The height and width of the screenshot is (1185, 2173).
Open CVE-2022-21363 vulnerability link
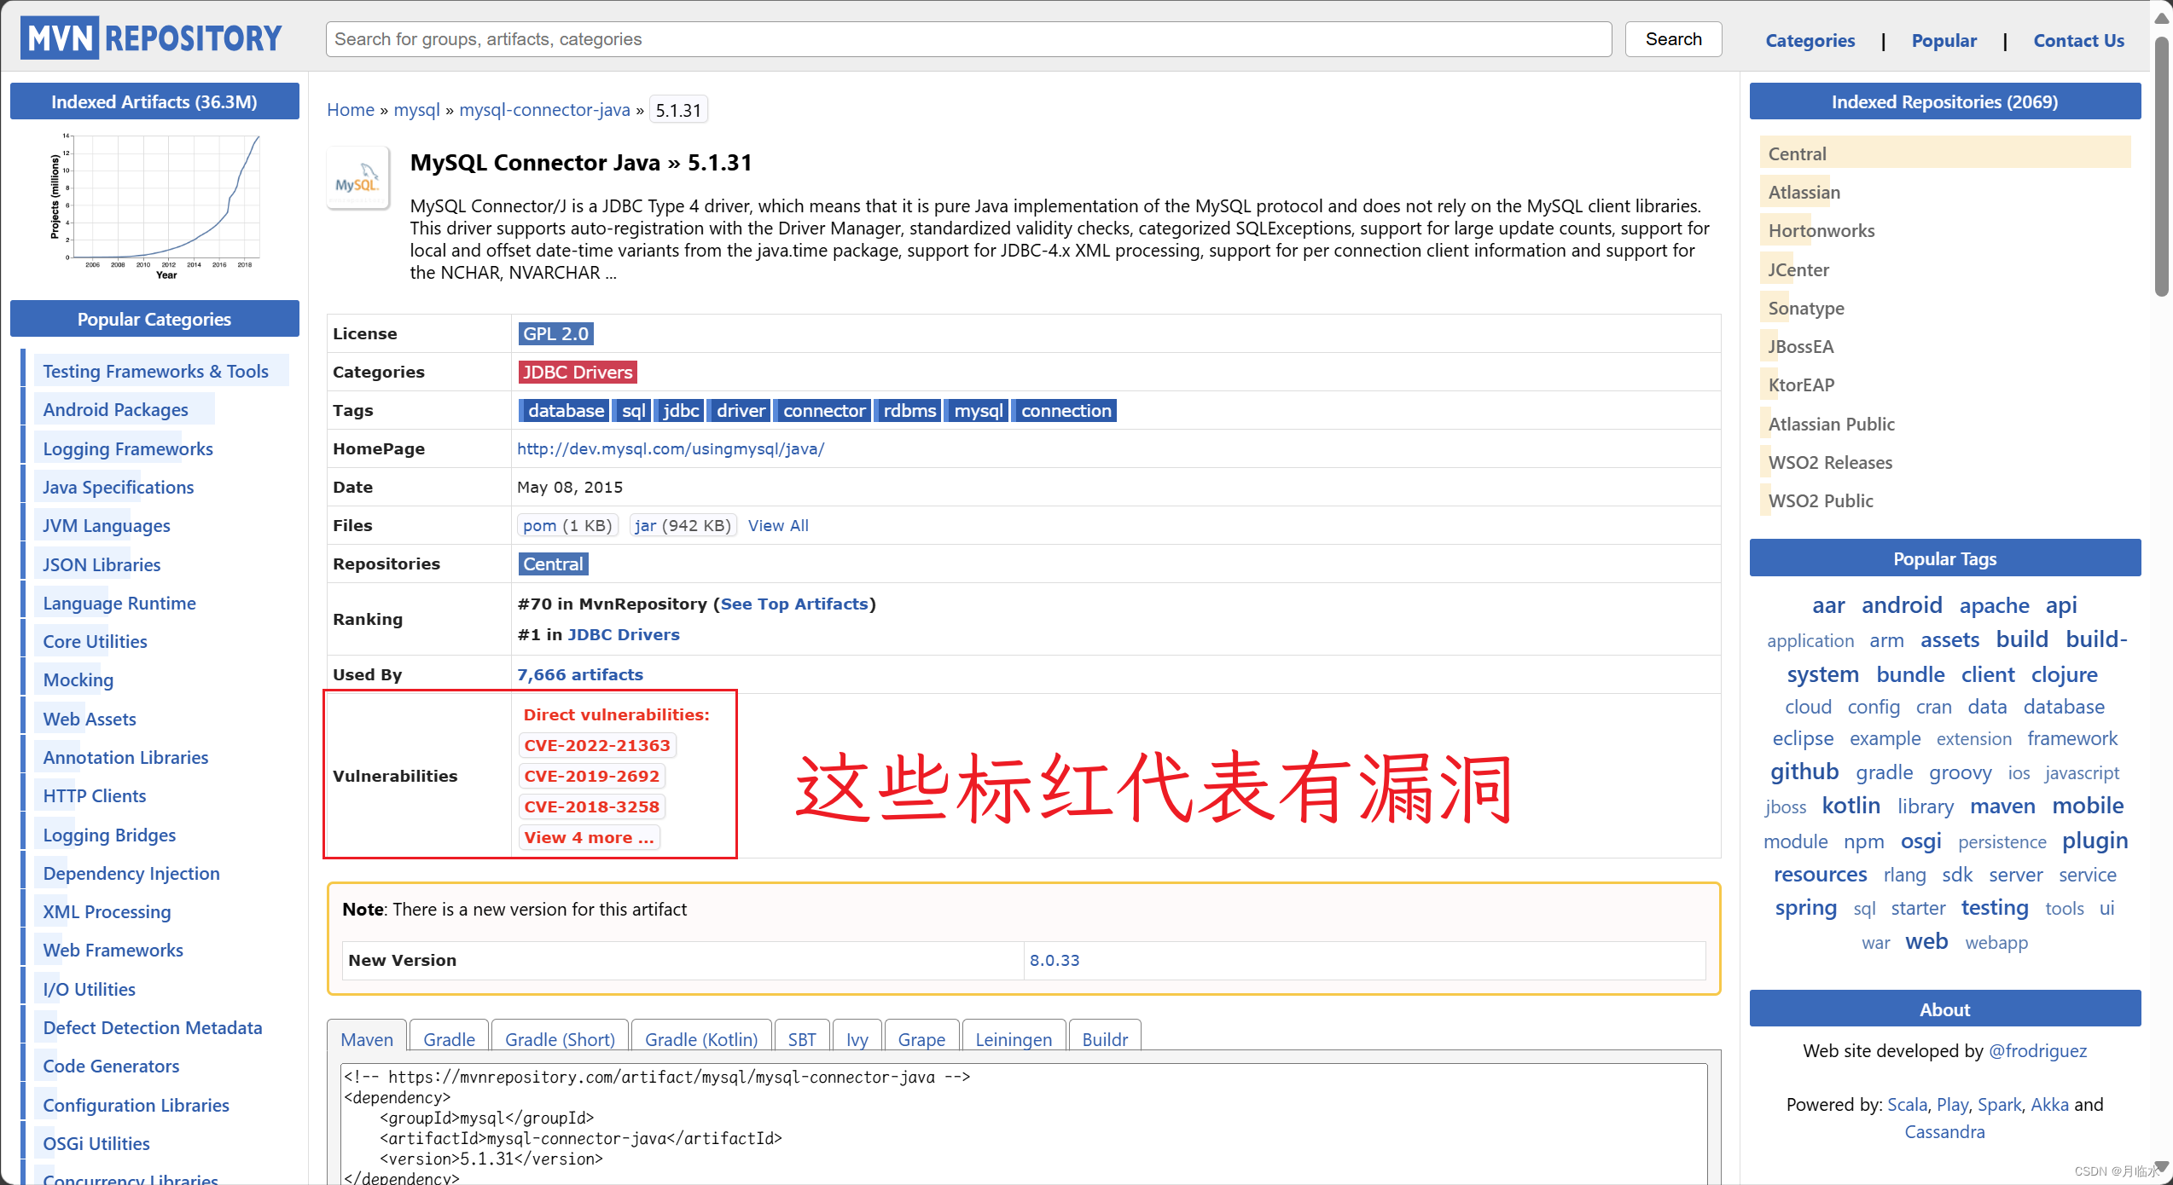point(597,746)
